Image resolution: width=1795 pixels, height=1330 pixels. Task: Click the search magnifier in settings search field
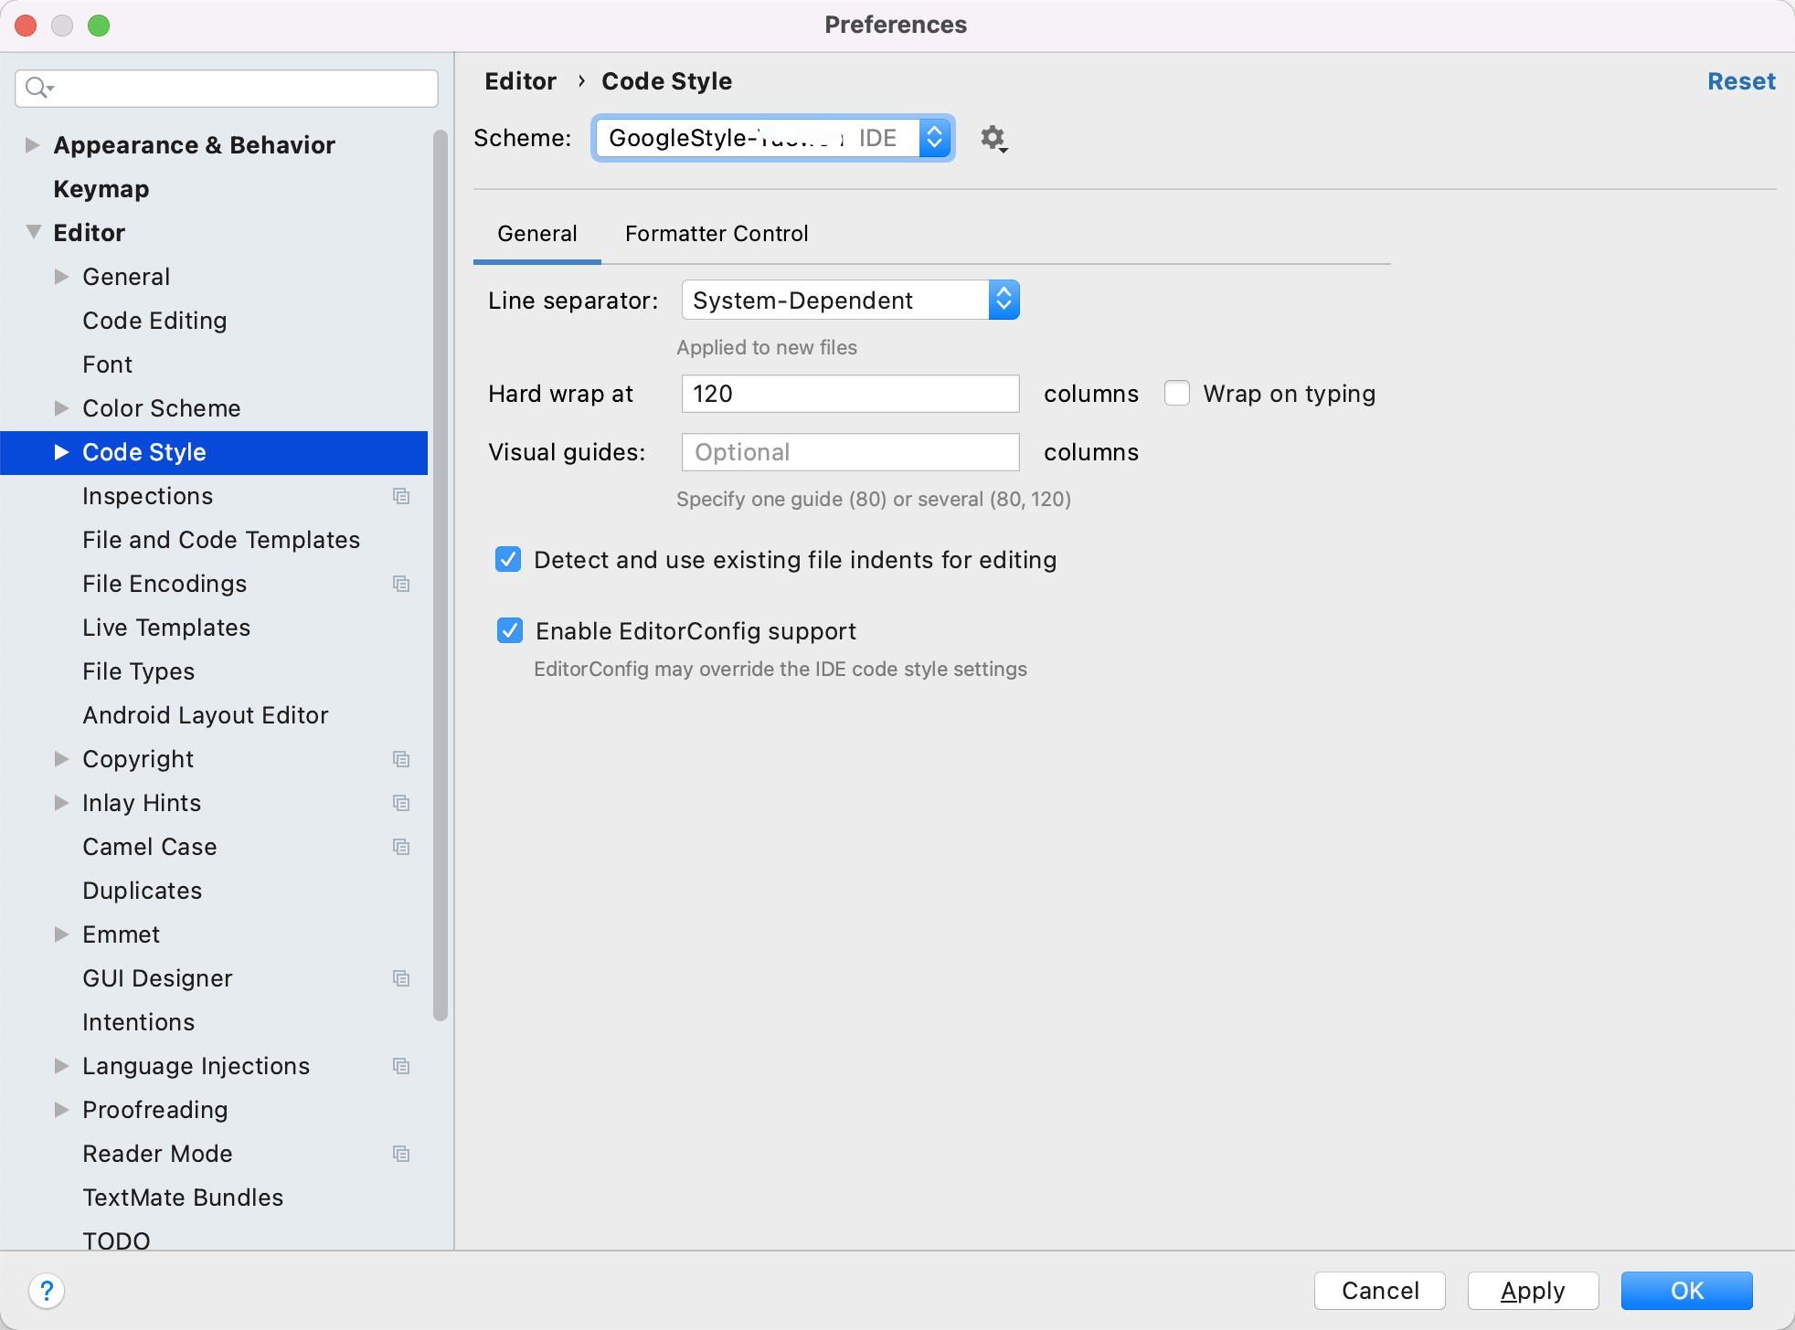[x=38, y=88]
